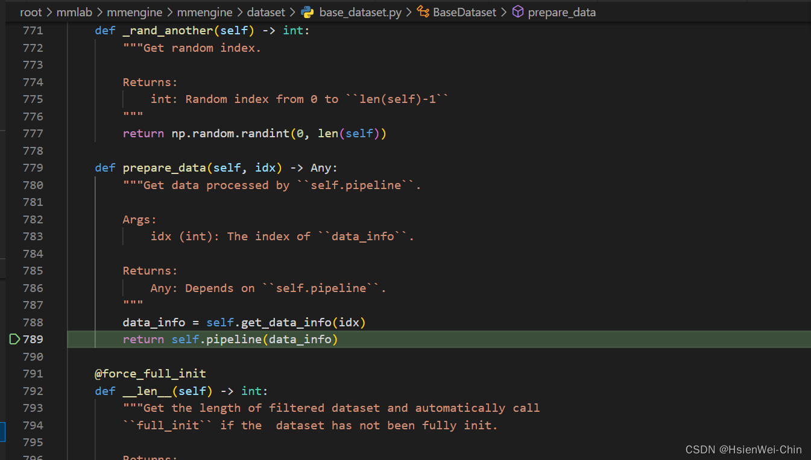Click pipeline call on line 789
Screen dimensions: 811x460
[x=234, y=339]
